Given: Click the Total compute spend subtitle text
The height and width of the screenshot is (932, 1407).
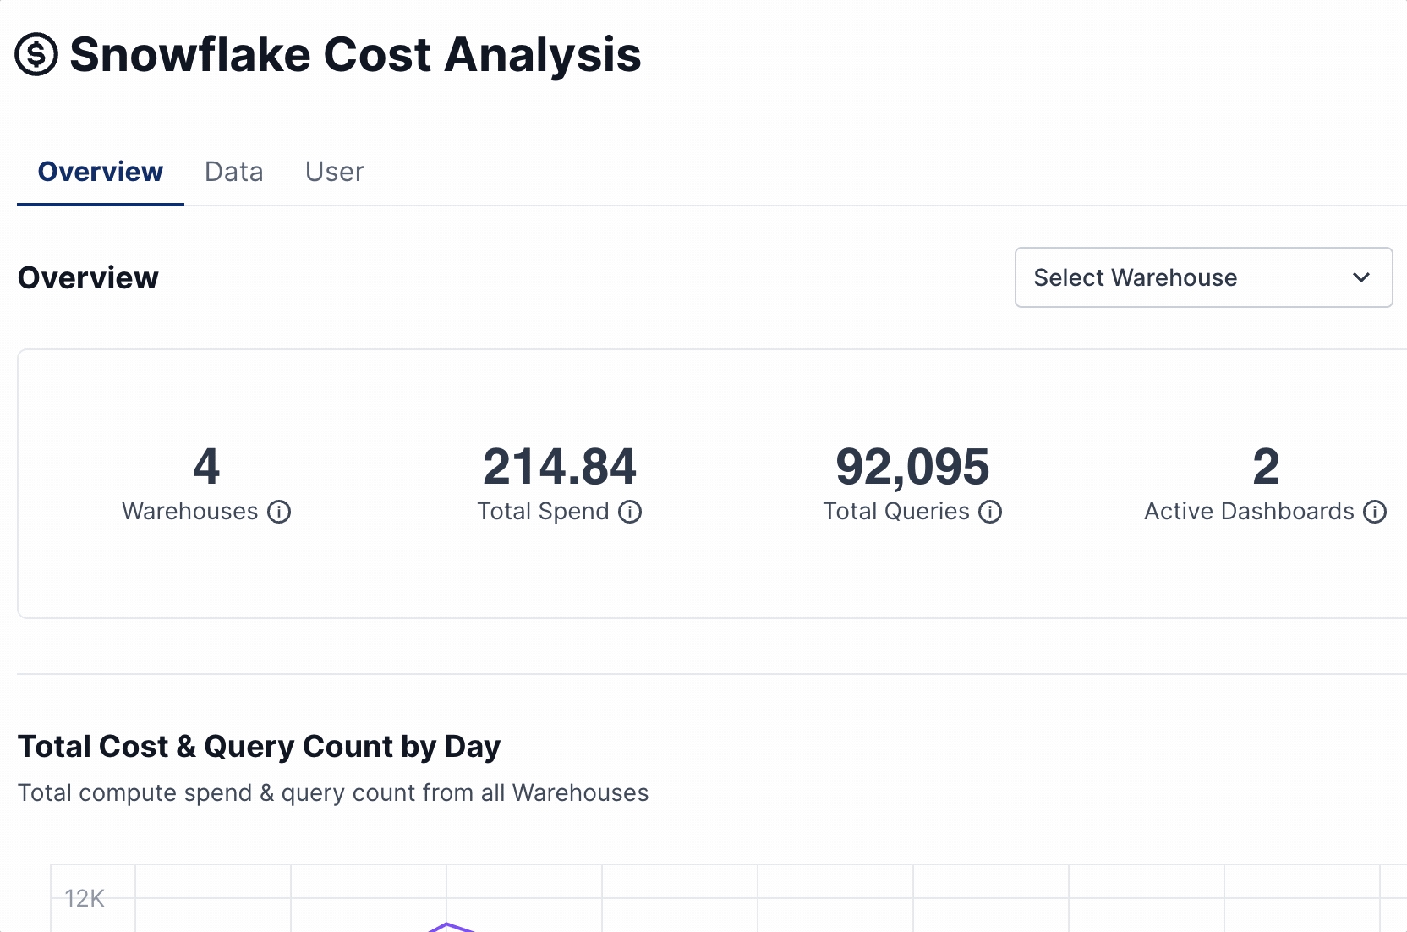Looking at the screenshot, I should [333, 792].
